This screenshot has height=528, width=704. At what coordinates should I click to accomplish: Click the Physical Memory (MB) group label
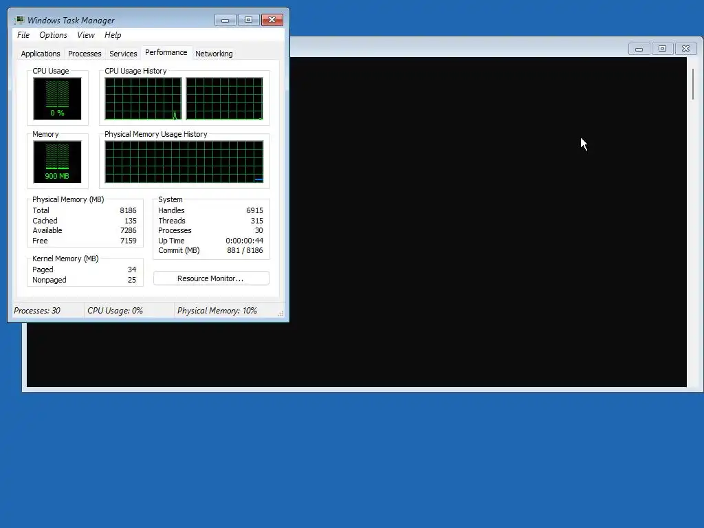coord(68,199)
